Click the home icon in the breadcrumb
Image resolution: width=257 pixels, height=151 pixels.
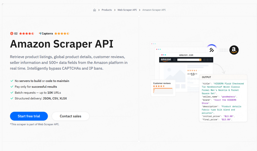point(94,10)
